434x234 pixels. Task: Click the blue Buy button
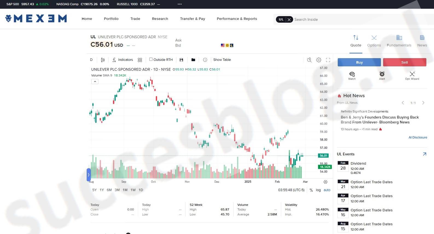pos(359,62)
